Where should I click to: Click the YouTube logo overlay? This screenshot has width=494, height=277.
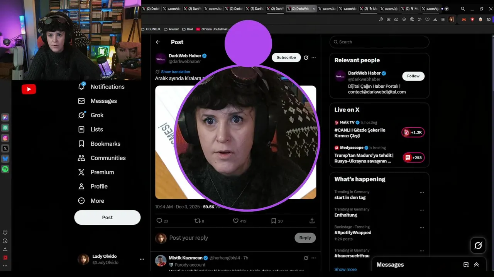click(29, 89)
